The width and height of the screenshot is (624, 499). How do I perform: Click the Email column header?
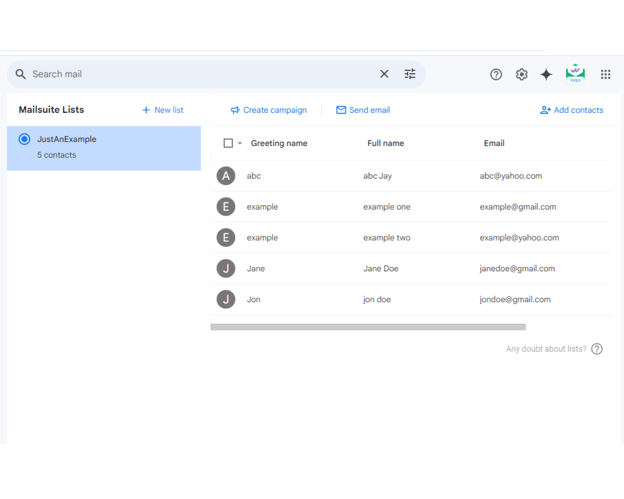point(494,143)
